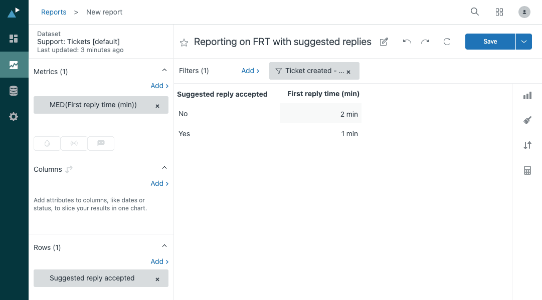542x300 pixels.
Task: Select the Datasets icon in the left sidebar
Action: coord(14,91)
